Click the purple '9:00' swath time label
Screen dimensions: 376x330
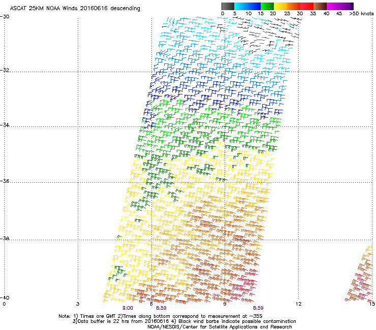[x=128, y=308]
